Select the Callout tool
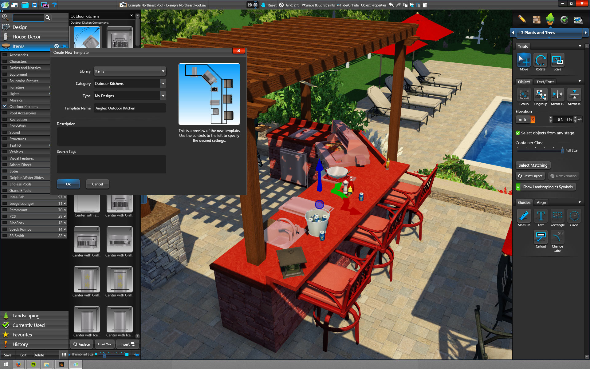590x369 pixels. [541, 237]
